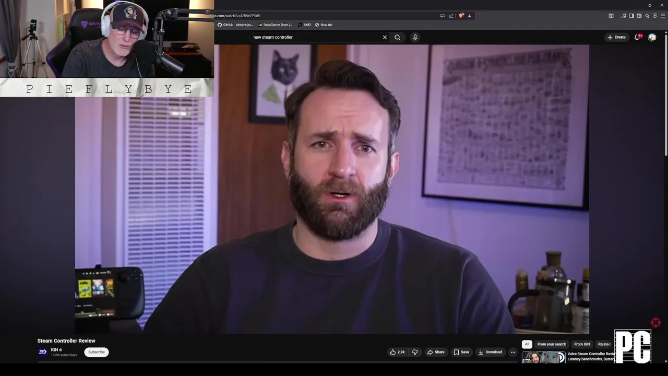Open the New tab bookmark
Image resolution: width=668 pixels, height=376 pixels.
pos(324,25)
